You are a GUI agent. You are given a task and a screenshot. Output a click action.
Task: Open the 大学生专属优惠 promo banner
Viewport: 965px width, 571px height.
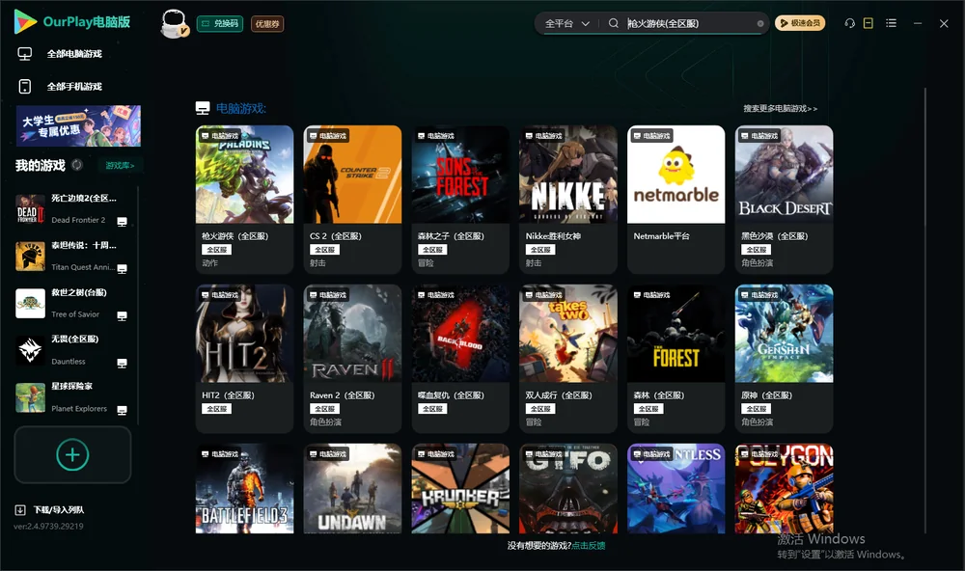pos(79,126)
